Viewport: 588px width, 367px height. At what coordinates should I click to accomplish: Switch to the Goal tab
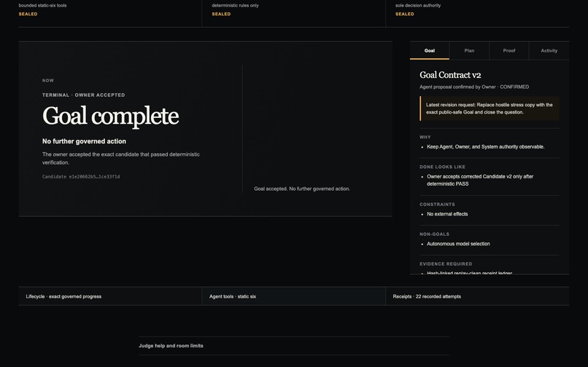click(x=430, y=50)
